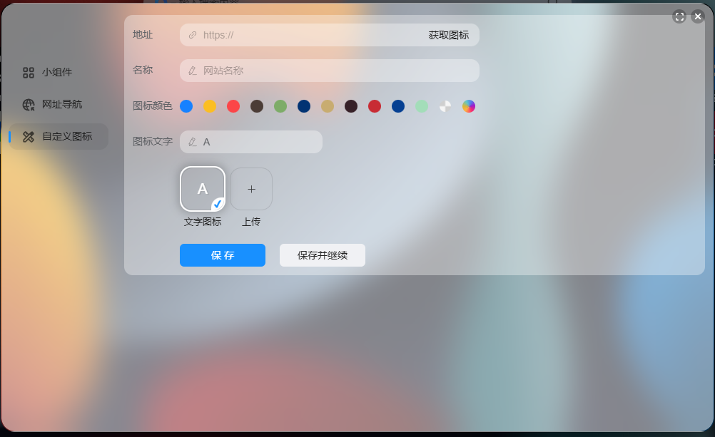
Task: Click 获取图标 to fetch the site icon
Action: click(x=448, y=35)
